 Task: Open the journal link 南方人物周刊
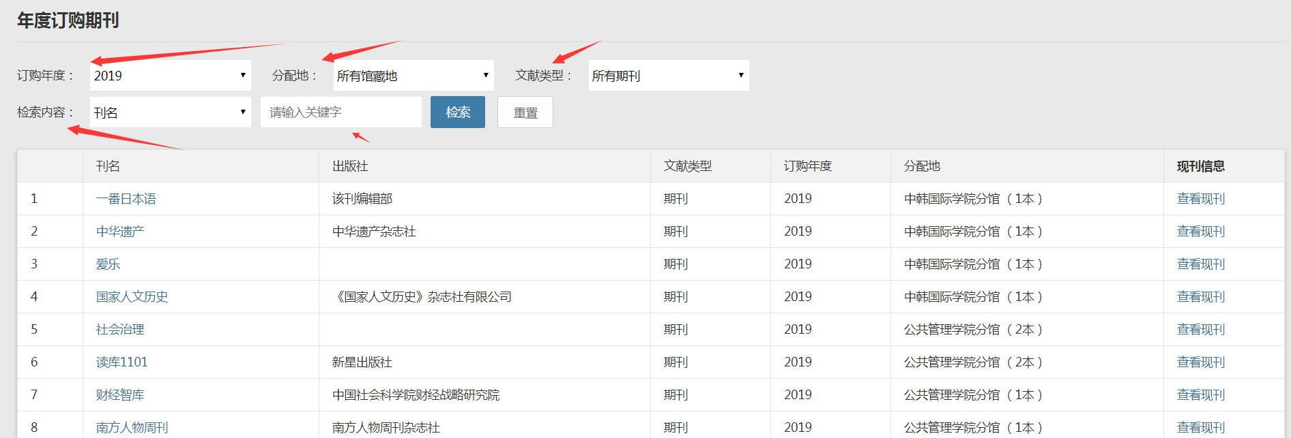(x=132, y=427)
